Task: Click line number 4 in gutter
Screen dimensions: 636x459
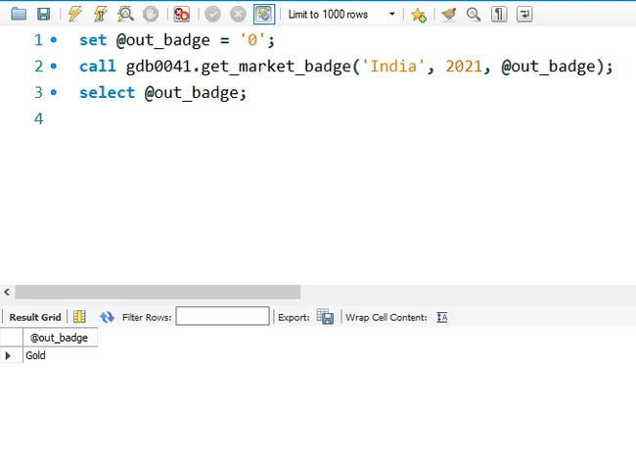Action: point(38,118)
